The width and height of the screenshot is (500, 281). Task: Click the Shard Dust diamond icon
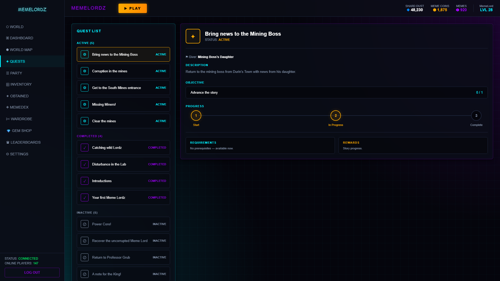point(408,10)
